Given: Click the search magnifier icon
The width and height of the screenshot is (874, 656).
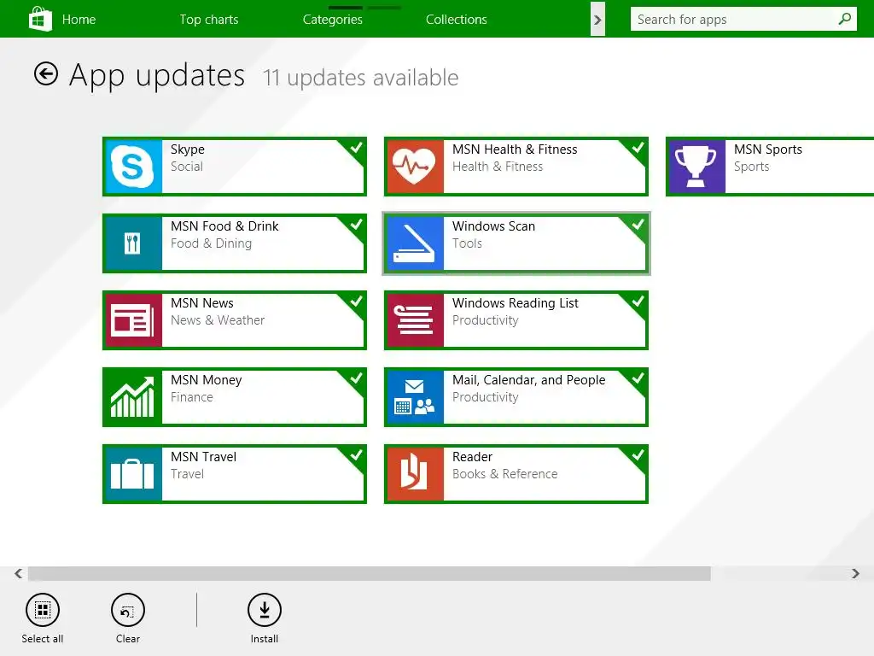Looking at the screenshot, I should point(844,19).
